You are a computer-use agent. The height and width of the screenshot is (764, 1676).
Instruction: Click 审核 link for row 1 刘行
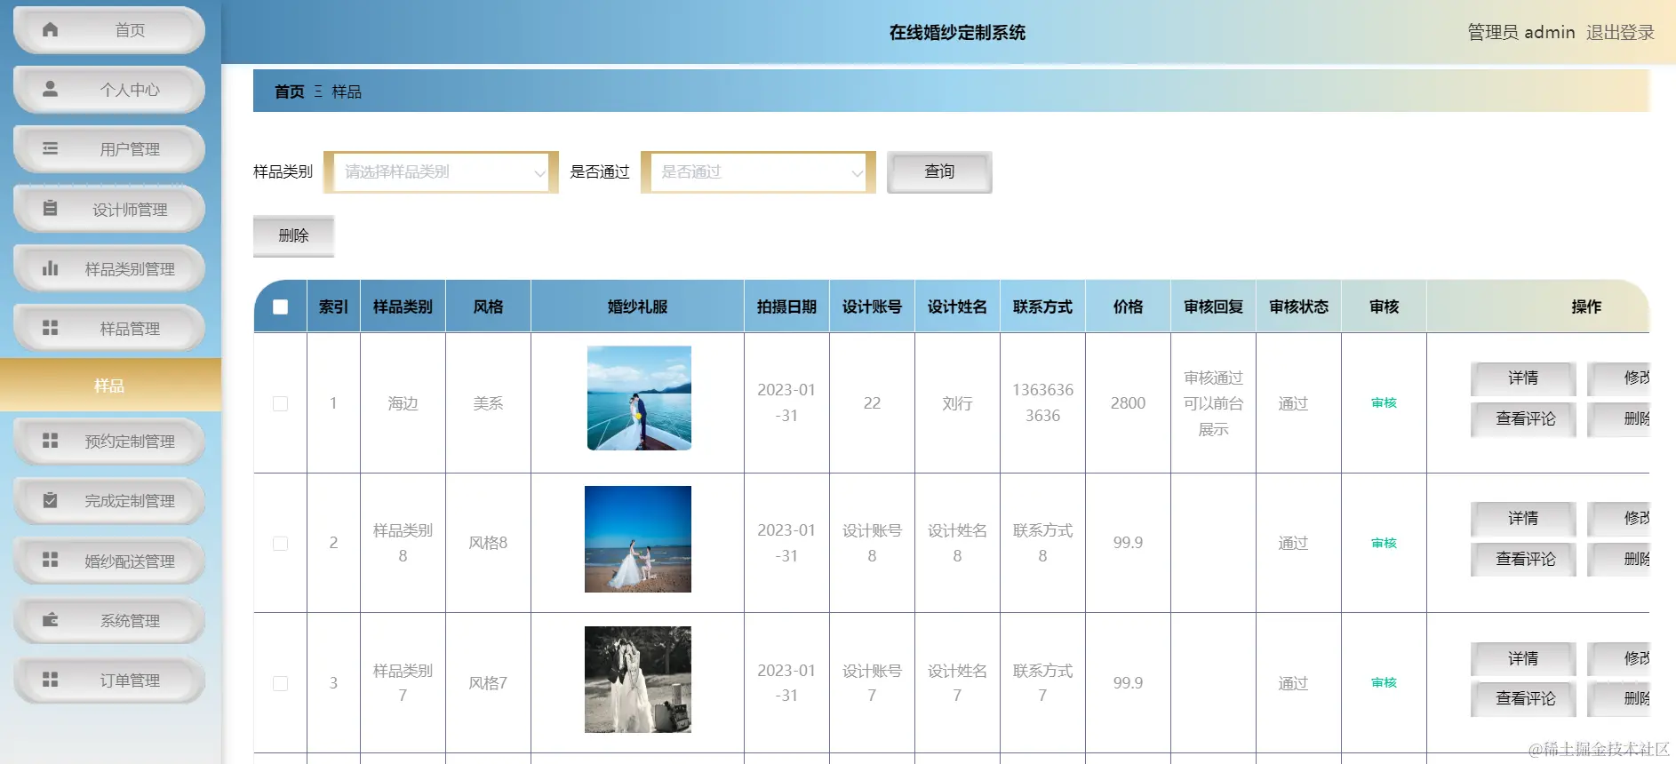pyautogui.click(x=1384, y=403)
